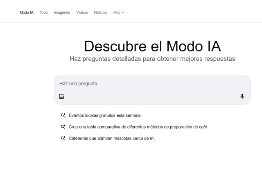Click the image upload icon in question box
This screenshot has height=177, width=262.
coord(61,96)
